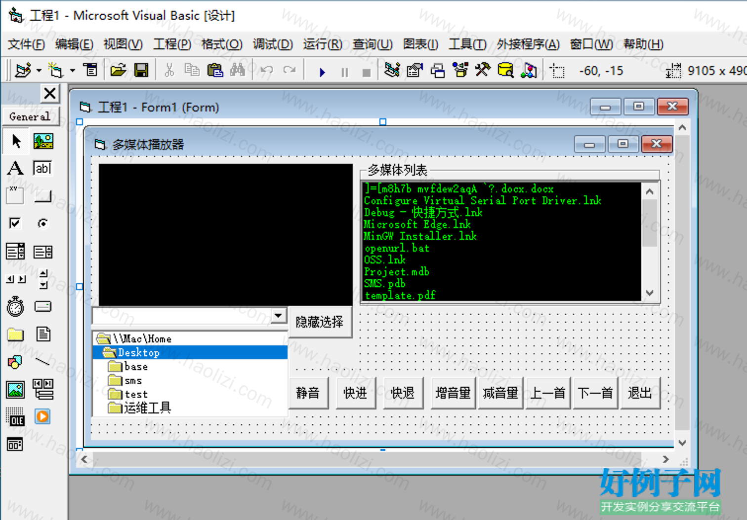
Task: Click the Paste toolbar icon
Action: [x=215, y=71]
